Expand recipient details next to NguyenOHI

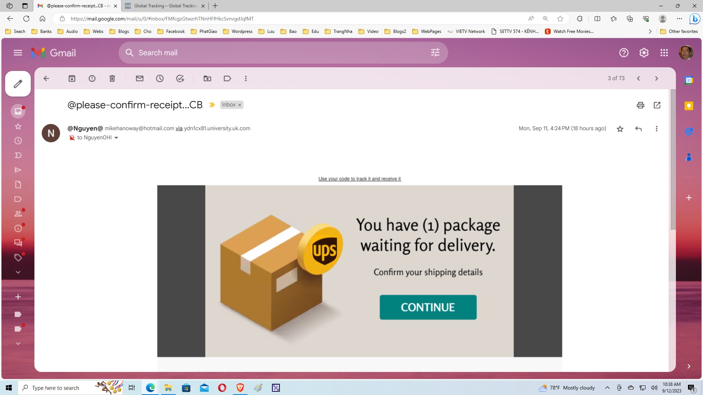(116, 138)
